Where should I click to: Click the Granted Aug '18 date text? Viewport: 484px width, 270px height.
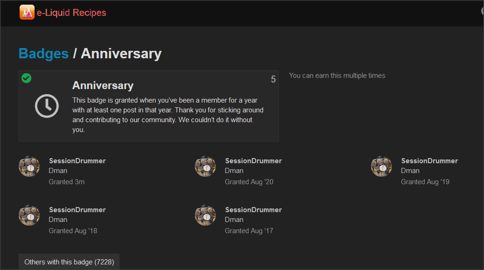(73, 231)
